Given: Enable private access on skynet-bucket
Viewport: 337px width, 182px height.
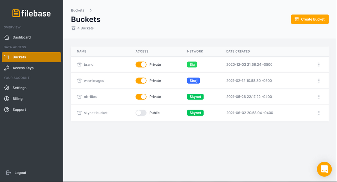Looking at the screenshot, I should [x=141, y=113].
